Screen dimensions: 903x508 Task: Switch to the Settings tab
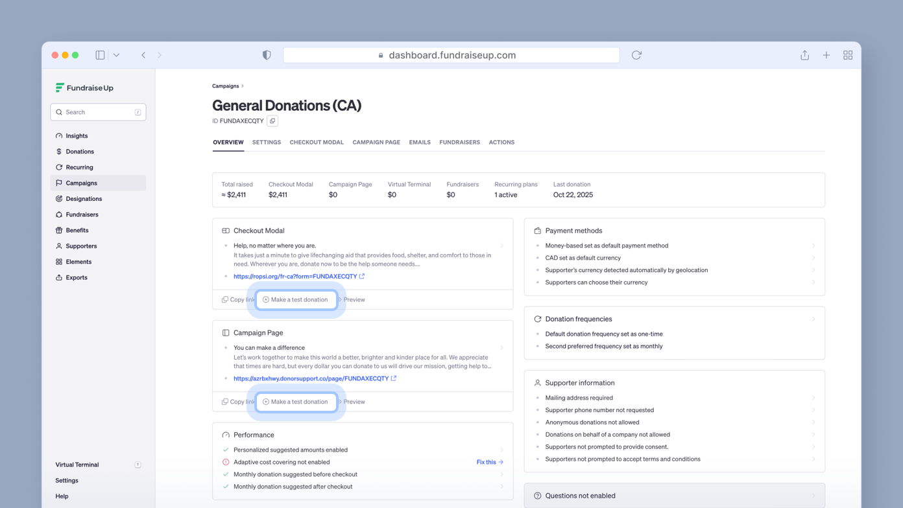coord(266,142)
